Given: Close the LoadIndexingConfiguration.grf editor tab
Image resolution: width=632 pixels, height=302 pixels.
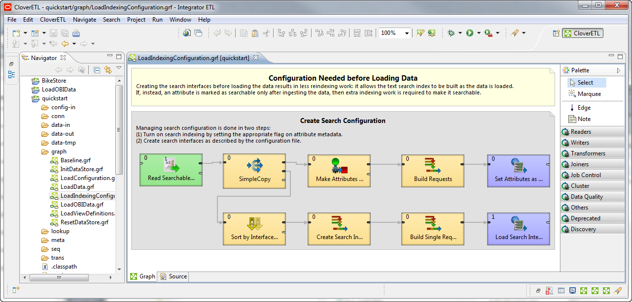Looking at the screenshot, I should pos(256,58).
